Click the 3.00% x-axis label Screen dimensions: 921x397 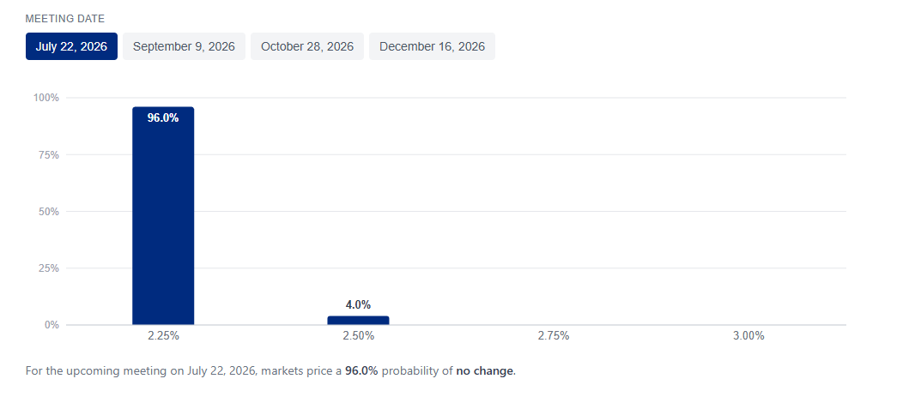pos(748,336)
